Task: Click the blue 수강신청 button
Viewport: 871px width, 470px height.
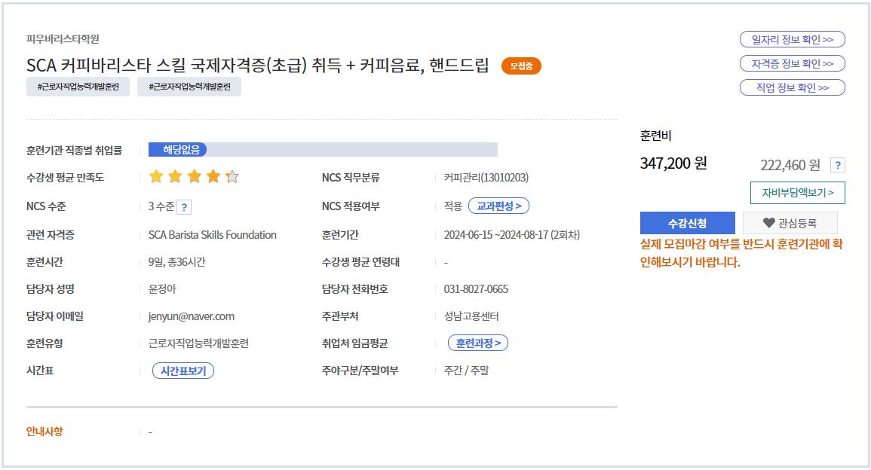Action: point(688,222)
